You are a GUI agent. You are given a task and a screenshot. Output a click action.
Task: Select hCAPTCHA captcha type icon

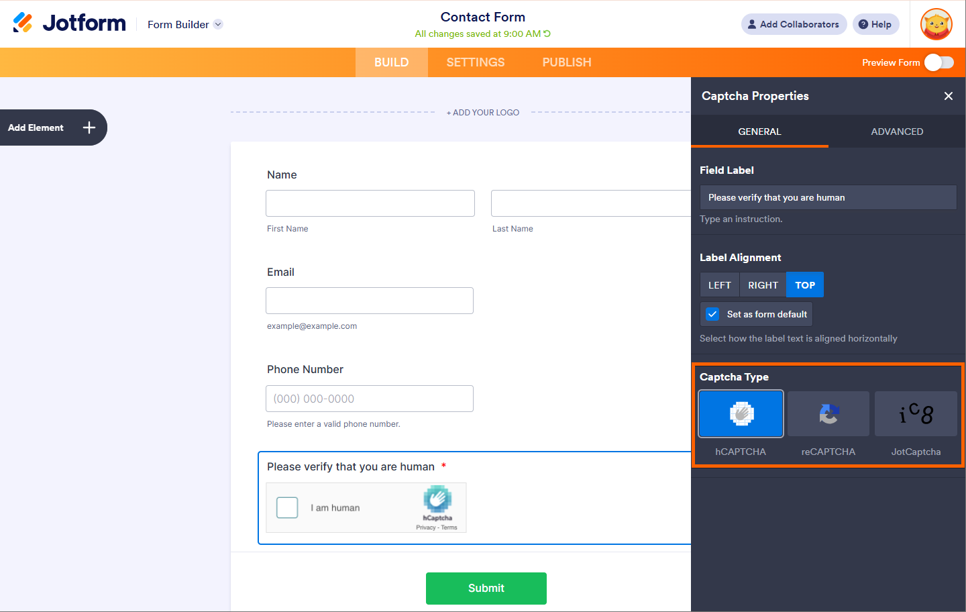tap(741, 414)
